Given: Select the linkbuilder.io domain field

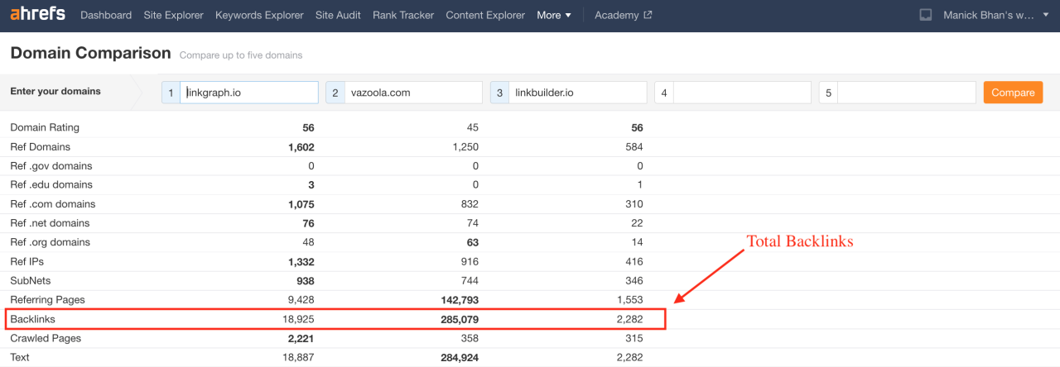Looking at the screenshot, I should (x=577, y=93).
